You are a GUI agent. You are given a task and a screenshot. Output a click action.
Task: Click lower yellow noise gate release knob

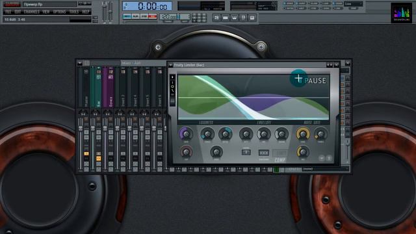pos(303,152)
